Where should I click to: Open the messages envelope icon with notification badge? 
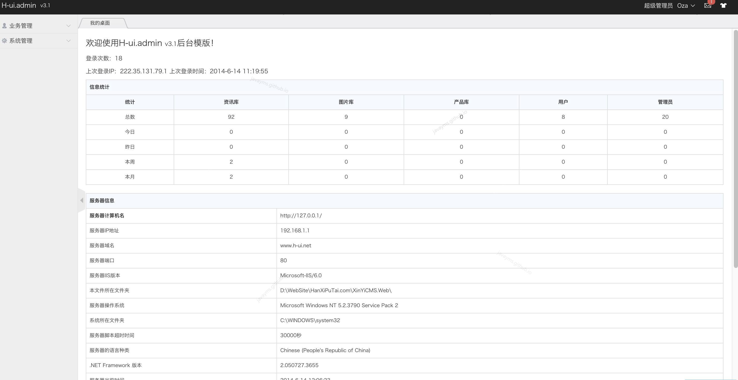coord(708,5)
